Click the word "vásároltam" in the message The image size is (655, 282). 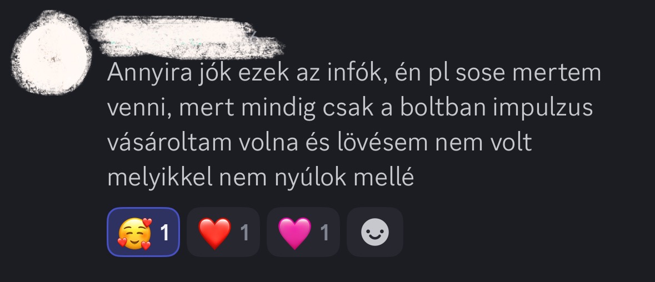(169, 142)
